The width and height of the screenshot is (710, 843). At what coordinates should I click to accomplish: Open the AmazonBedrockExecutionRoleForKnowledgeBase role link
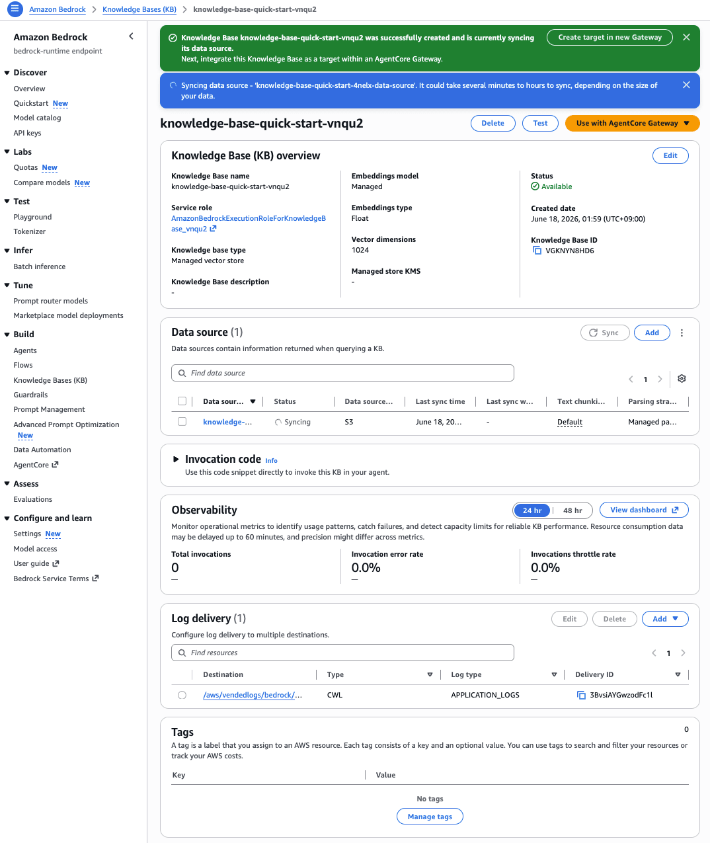click(x=249, y=223)
